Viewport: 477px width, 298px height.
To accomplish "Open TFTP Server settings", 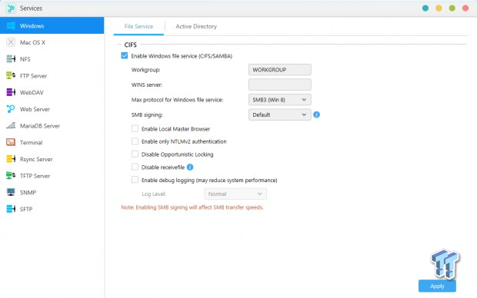I will click(x=52, y=176).
